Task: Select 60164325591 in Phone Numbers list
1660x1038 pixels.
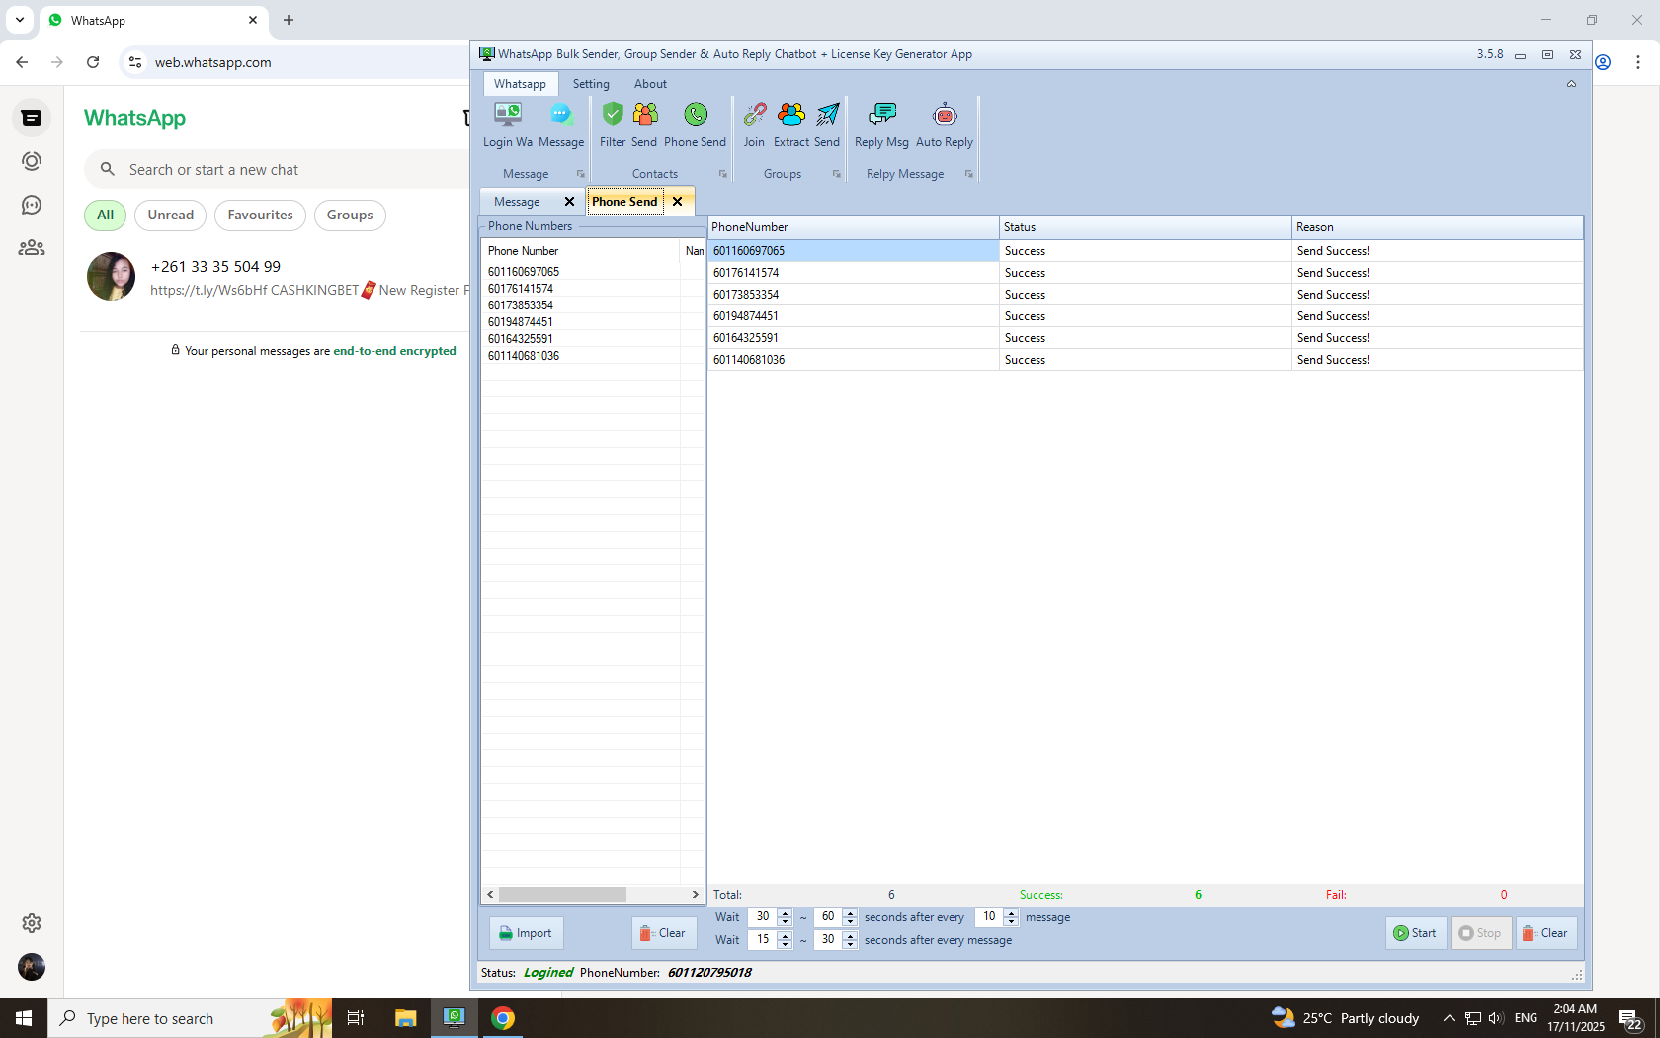Action: pos(521,339)
